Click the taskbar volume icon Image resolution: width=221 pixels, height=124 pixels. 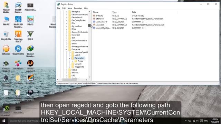point(197,121)
